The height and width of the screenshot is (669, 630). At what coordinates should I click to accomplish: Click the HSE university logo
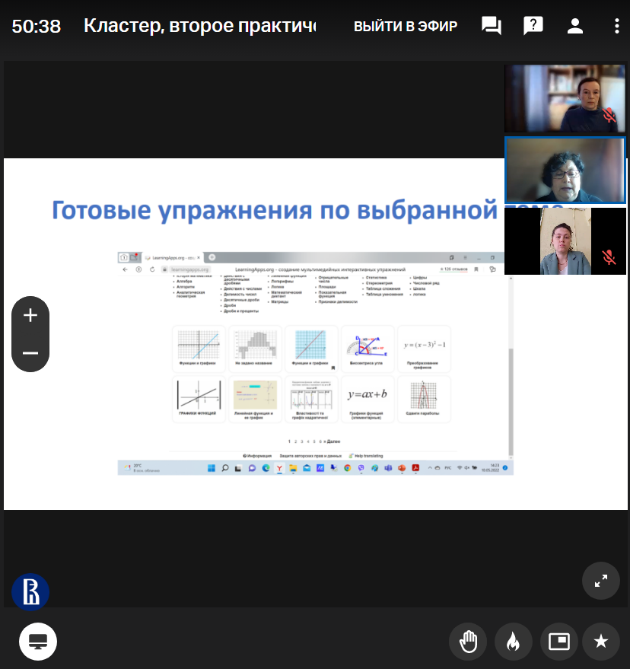pos(30,591)
